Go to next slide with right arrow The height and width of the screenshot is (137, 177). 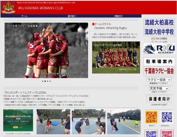pyautogui.click(x=85, y=50)
